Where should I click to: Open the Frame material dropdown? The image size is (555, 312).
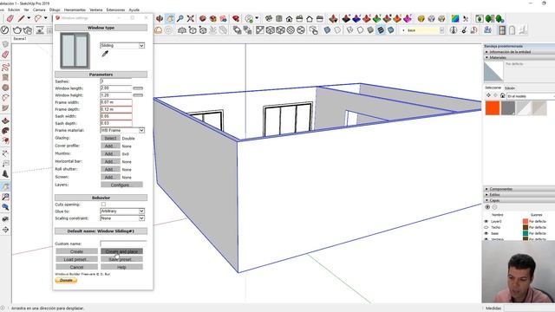click(x=122, y=130)
